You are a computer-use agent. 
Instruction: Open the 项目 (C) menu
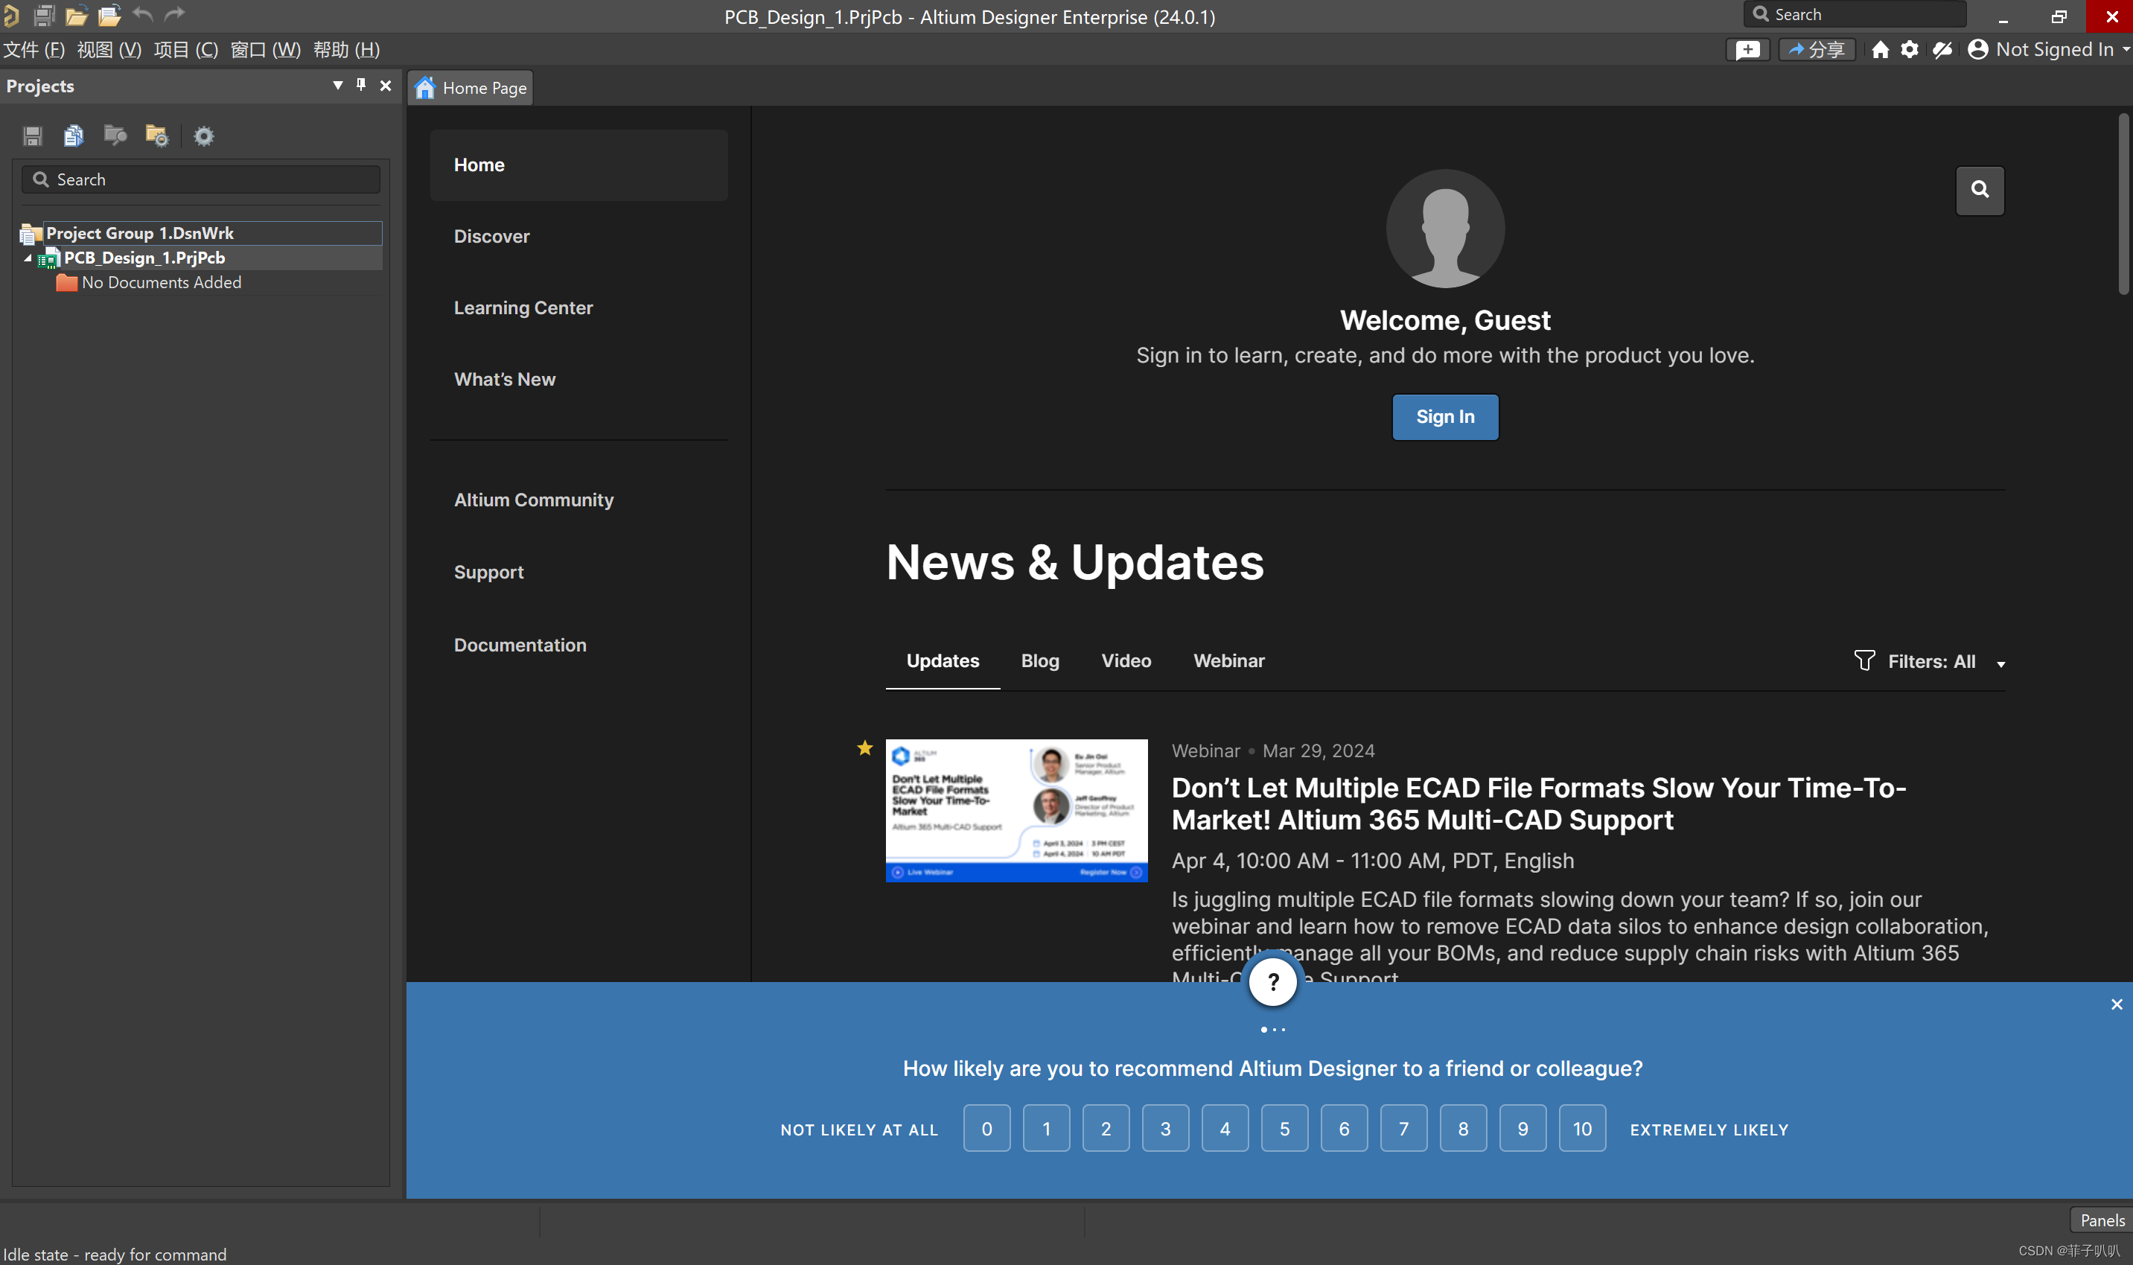(186, 49)
